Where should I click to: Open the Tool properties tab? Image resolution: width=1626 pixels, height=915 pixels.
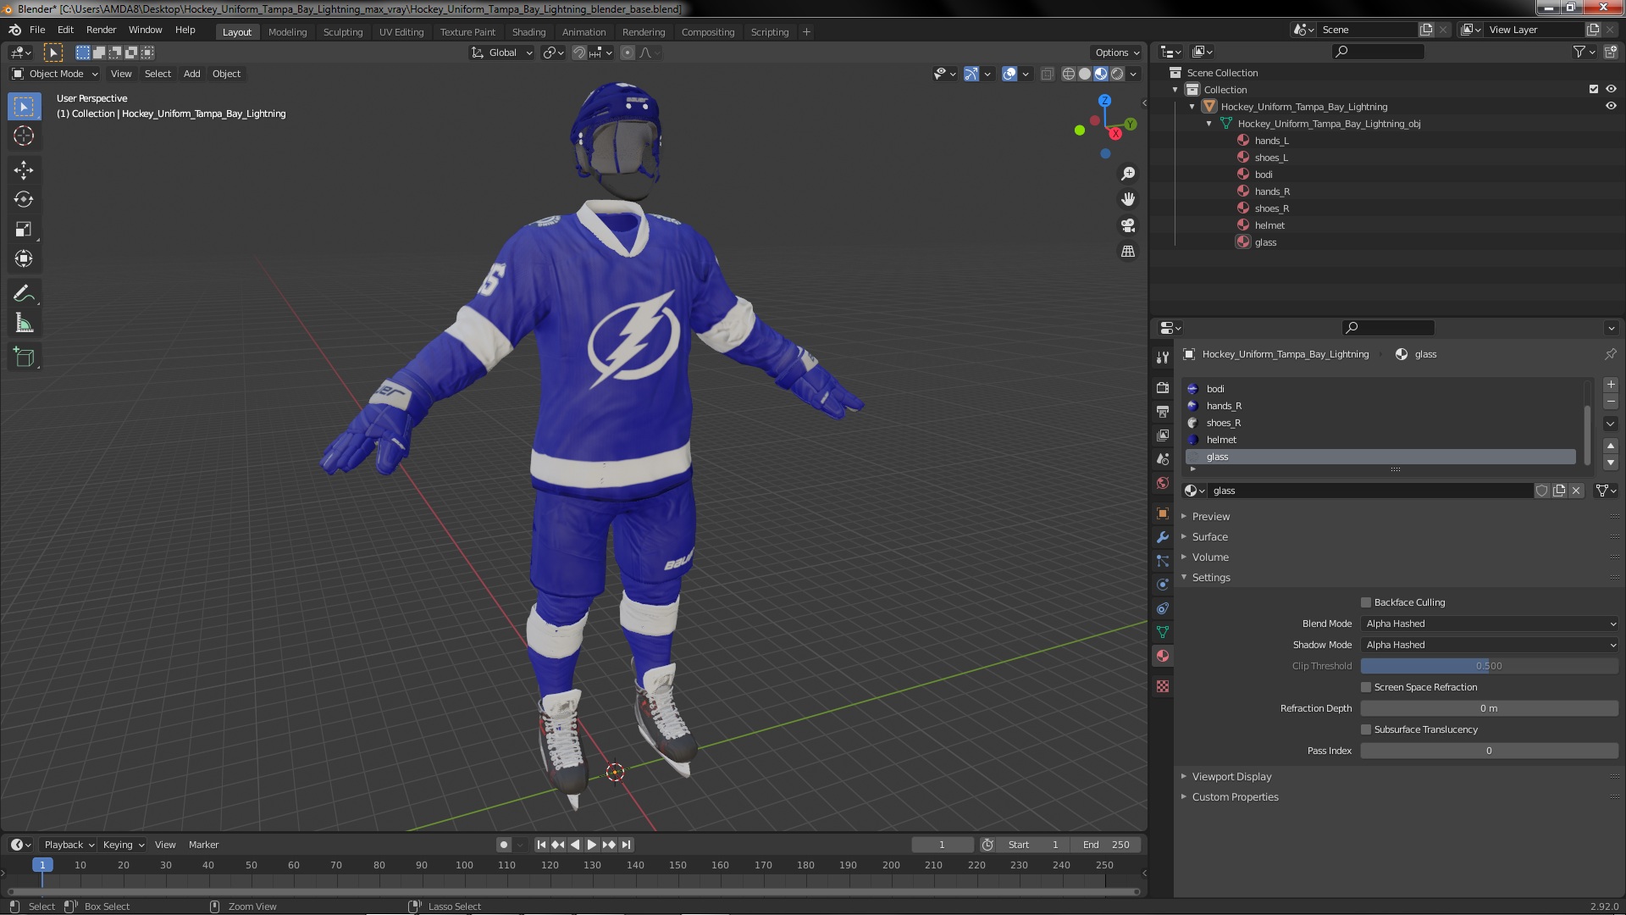coord(1163,358)
